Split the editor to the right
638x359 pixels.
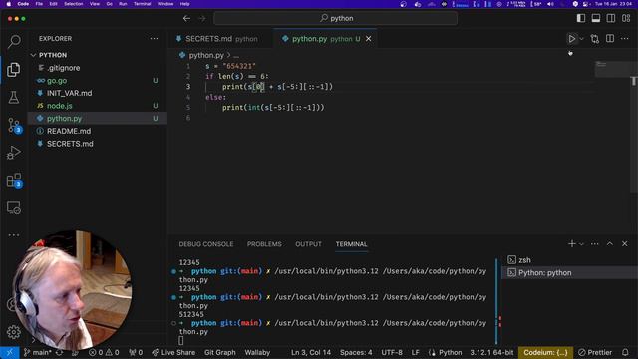coord(610,39)
